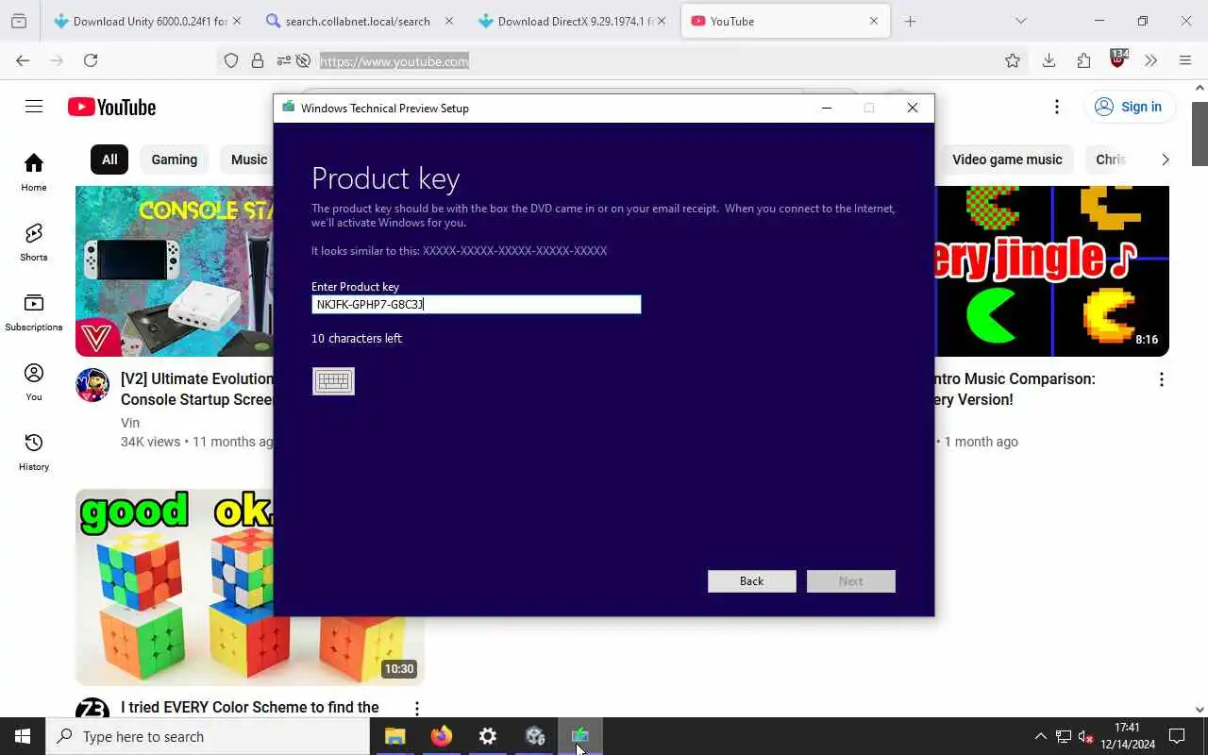
Task: Open YouTube settings three-dot menu
Action: 1057,107
